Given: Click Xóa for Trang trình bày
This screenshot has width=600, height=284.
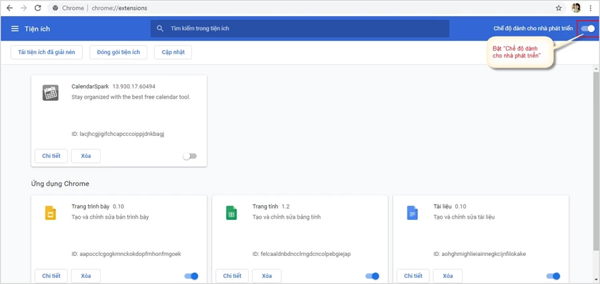Looking at the screenshot, I should click(86, 276).
